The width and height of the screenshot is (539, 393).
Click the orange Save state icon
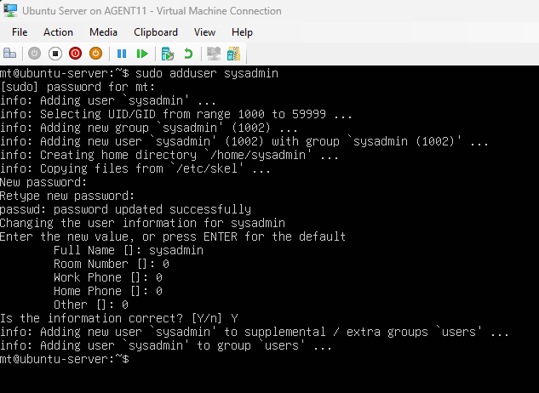coord(95,53)
